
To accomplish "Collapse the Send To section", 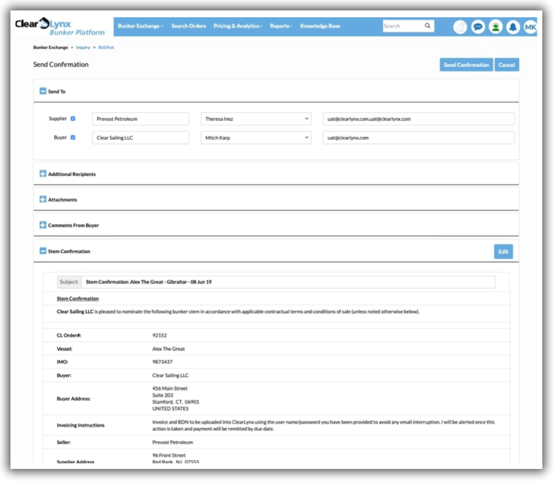I will click(x=43, y=91).
